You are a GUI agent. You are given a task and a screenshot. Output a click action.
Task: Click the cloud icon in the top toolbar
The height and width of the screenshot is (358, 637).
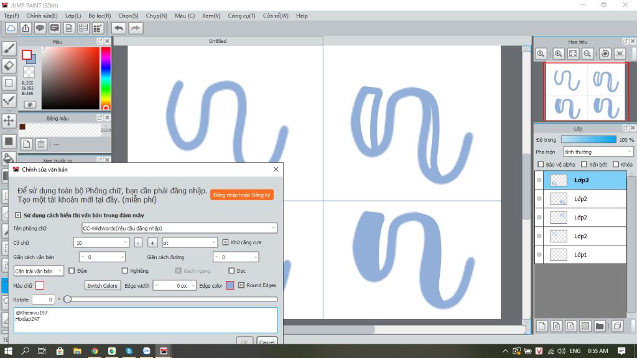[x=11, y=28]
